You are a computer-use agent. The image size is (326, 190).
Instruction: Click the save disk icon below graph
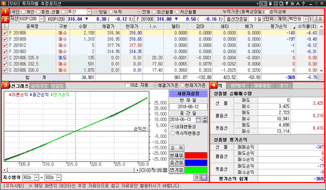pyautogui.click(x=165, y=170)
